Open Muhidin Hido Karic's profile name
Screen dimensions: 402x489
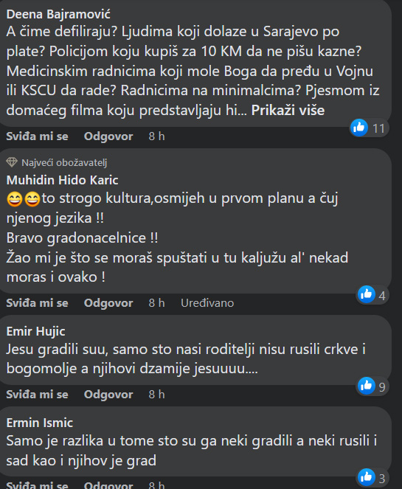click(x=63, y=180)
